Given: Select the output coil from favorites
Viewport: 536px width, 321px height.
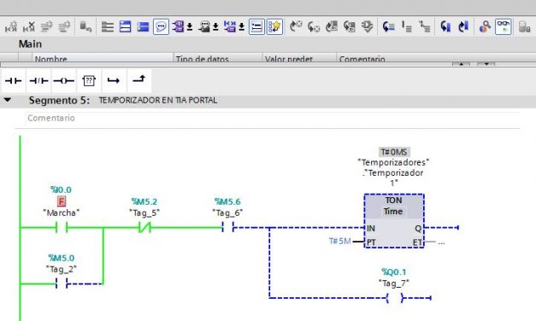Looking at the screenshot, I should tap(64, 80).
